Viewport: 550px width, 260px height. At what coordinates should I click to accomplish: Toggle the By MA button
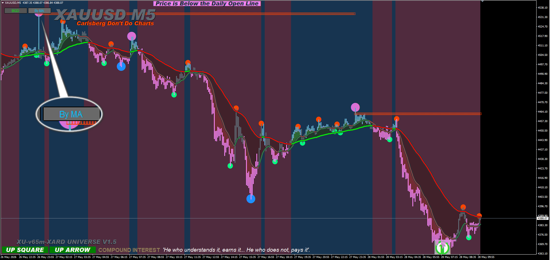coord(39,11)
